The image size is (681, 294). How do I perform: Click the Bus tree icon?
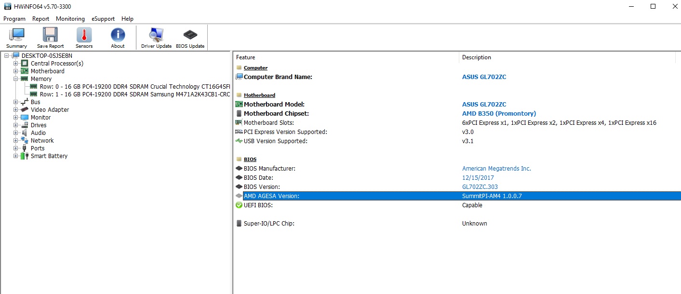coord(25,102)
